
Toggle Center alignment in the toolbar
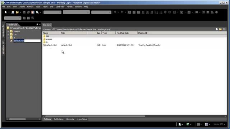click(x=147, y=12)
